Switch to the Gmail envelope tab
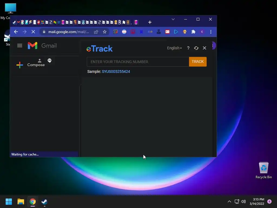Screen dimensions: 277x208 (x=18, y=22)
